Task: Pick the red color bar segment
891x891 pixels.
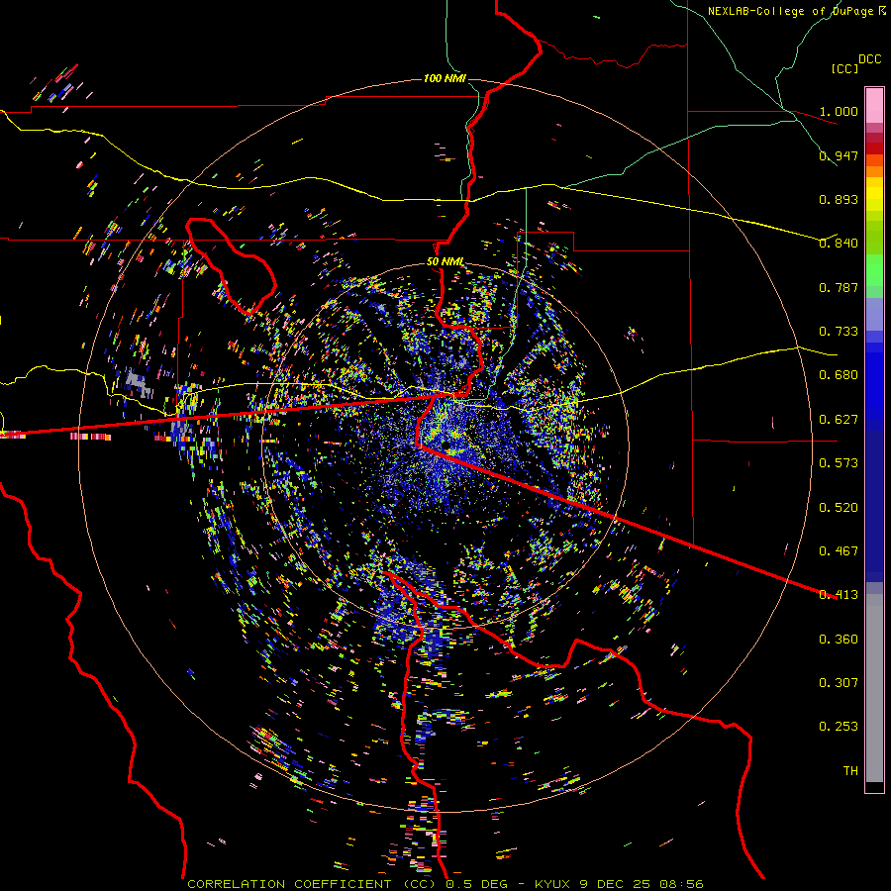Action: click(x=874, y=148)
